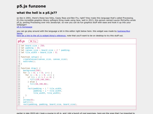This screenshot has height=114, width=153.
Task: Click final line 'rect(padding, padding, board_size, board_size);'
Action: [50, 104]
